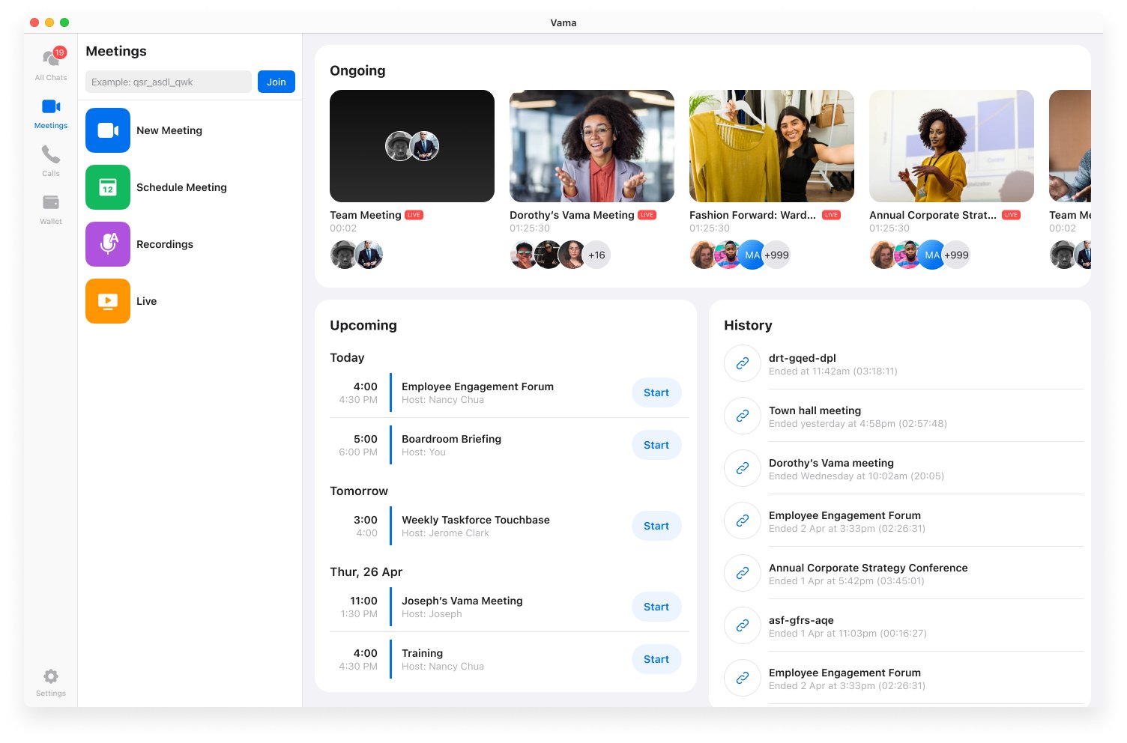Open Annual Corporate Strategy live thumbnail
Screen dimensions: 1127x743
coord(952,146)
